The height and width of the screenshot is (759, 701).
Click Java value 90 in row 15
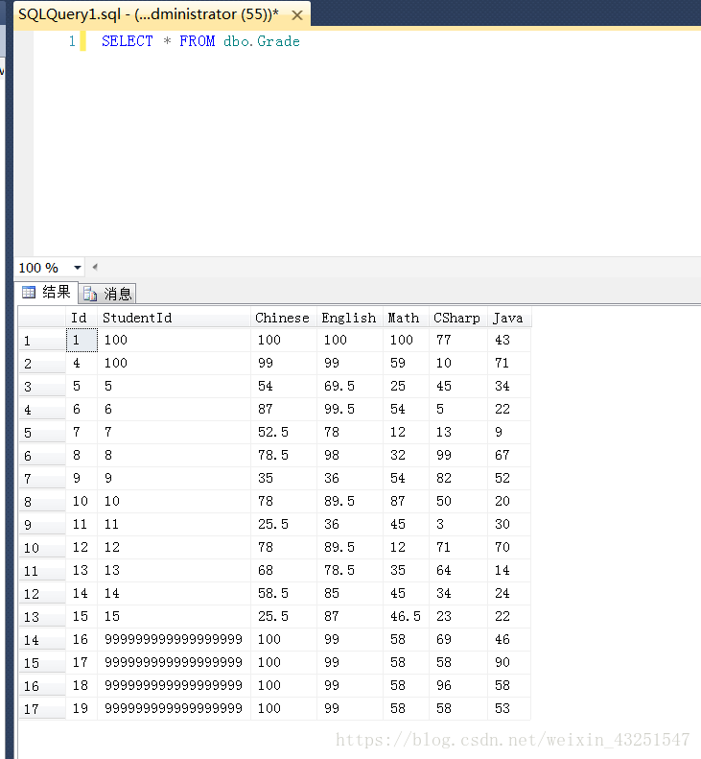510,662
